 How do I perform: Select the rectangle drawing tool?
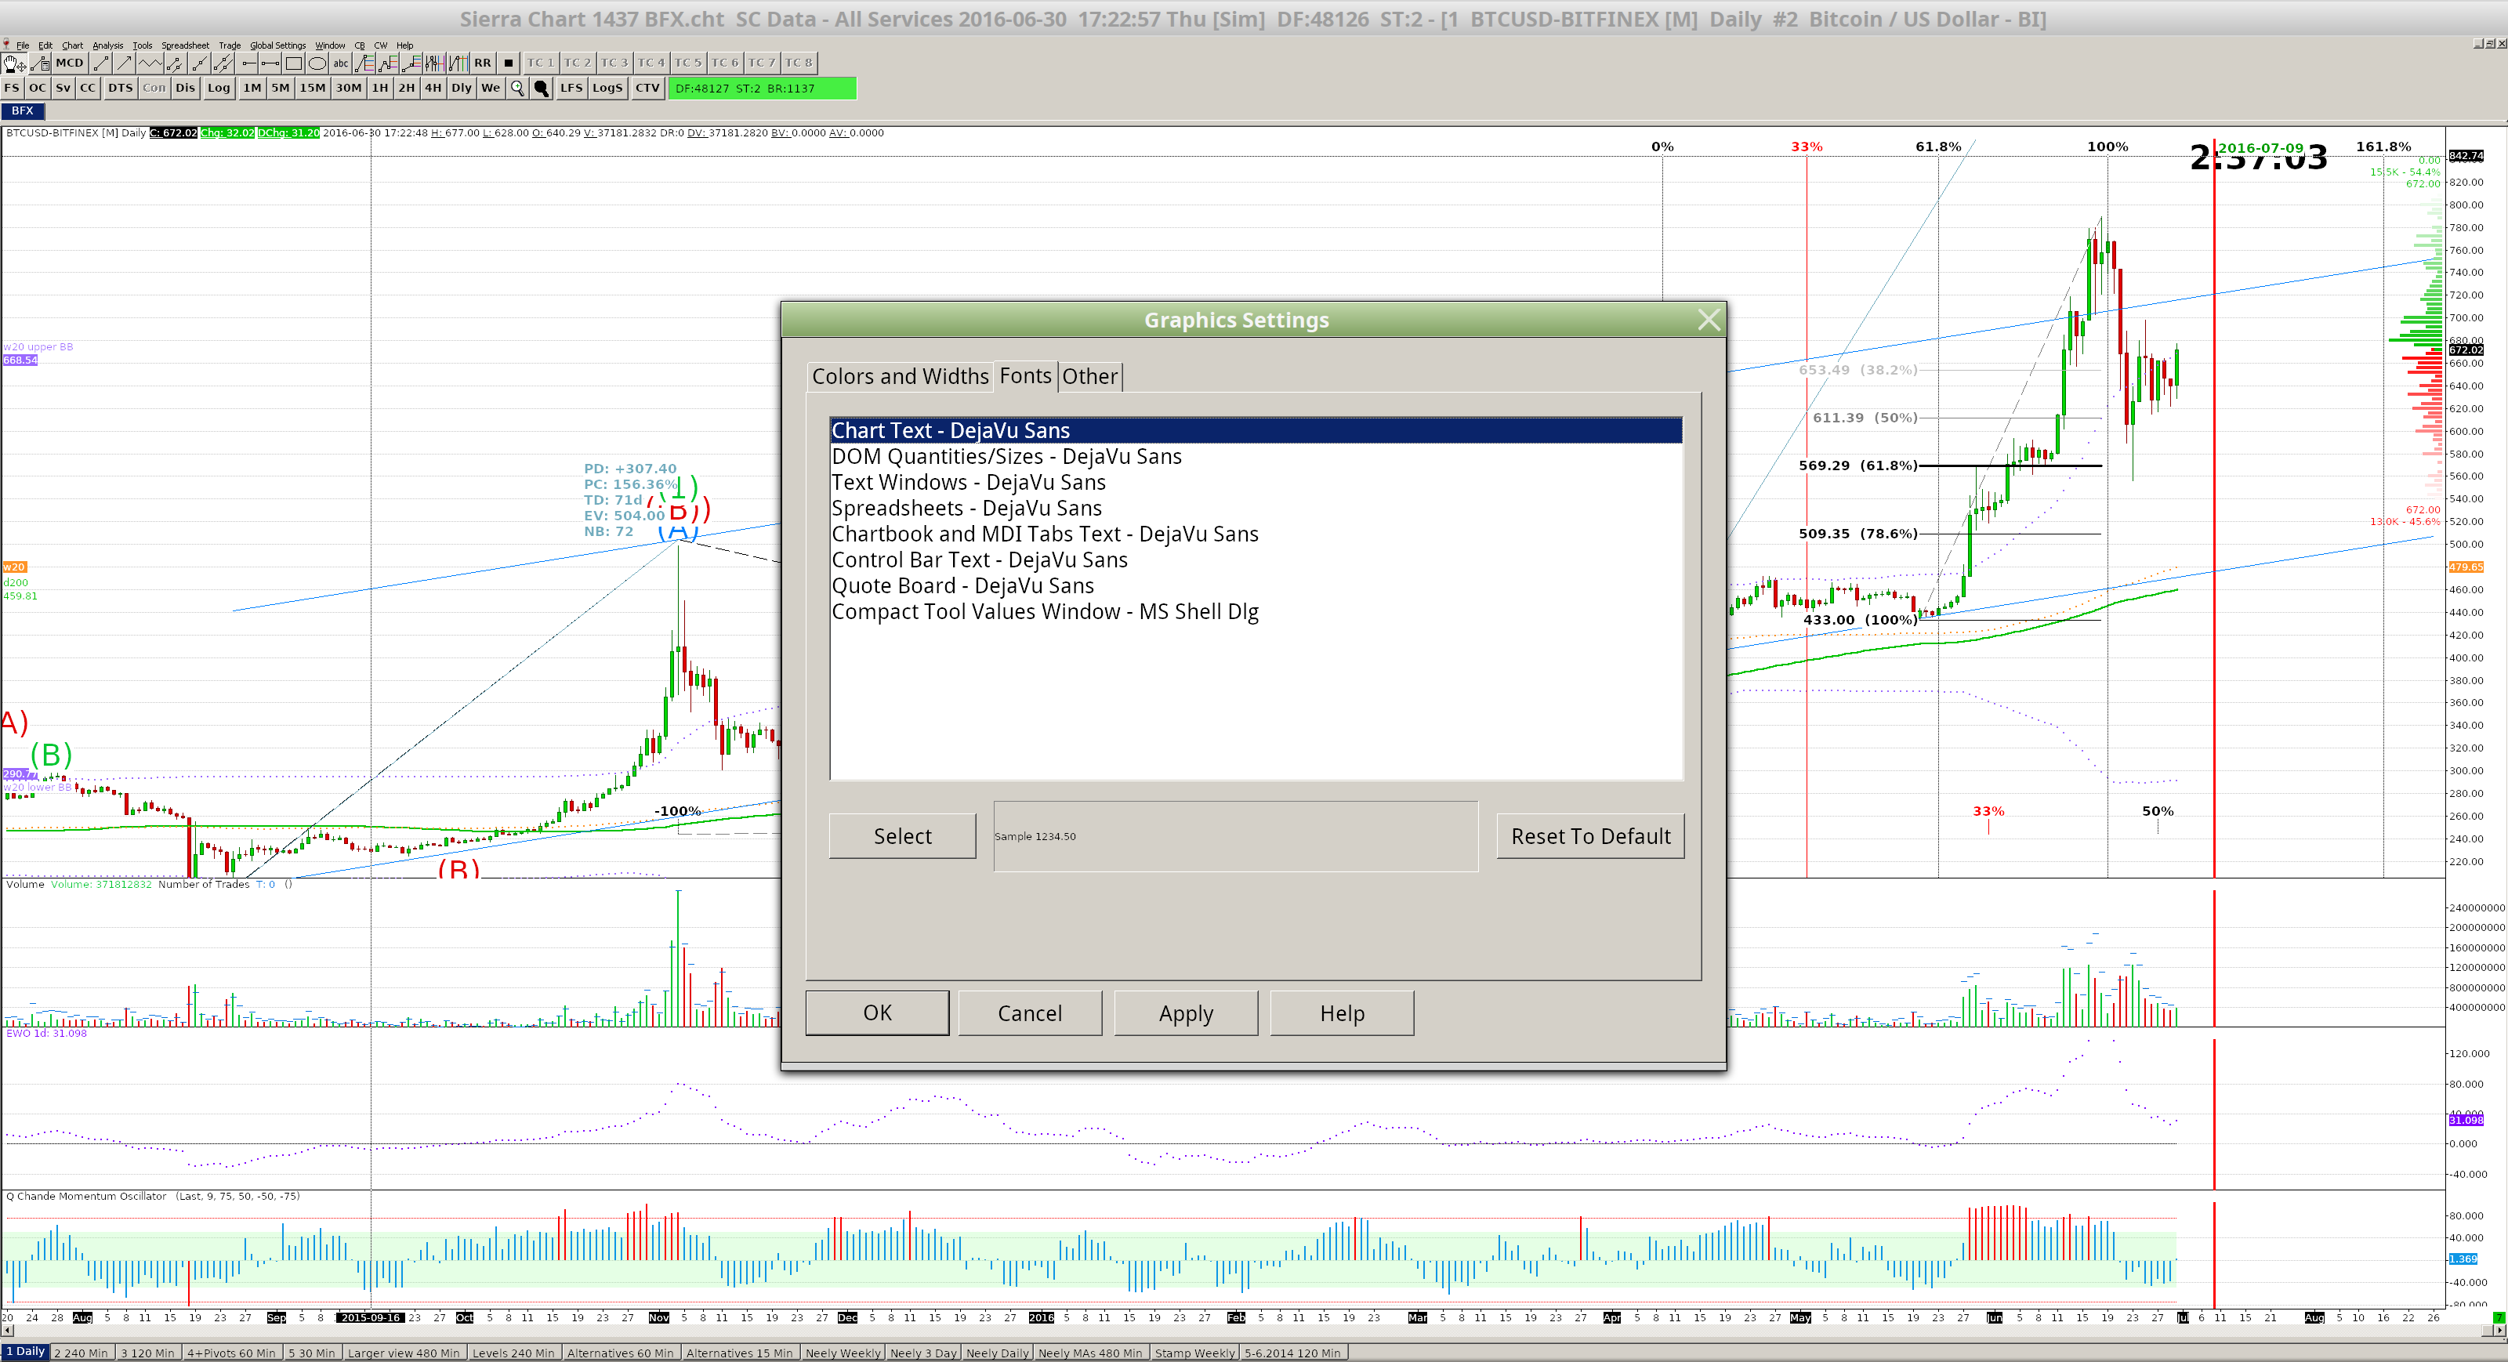[x=293, y=63]
